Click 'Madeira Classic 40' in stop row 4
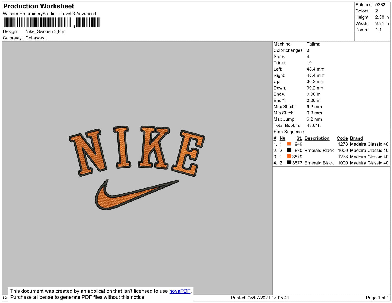The width and height of the screenshot is (392, 303). (x=369, y=163)
